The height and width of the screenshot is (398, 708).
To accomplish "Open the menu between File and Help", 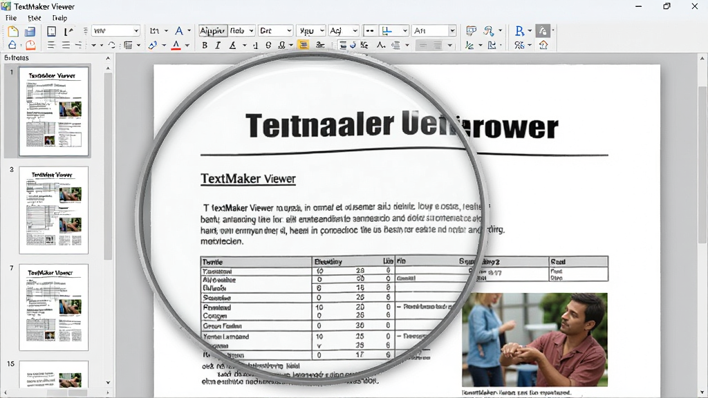I will (35, 18).
